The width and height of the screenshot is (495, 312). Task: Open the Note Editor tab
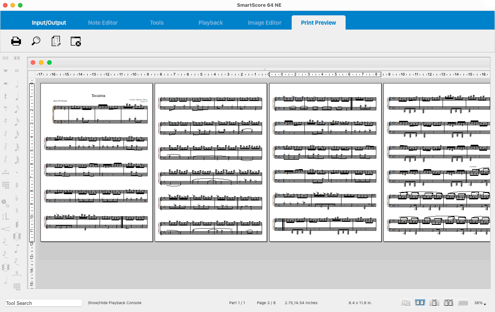(x=103, y=23)
